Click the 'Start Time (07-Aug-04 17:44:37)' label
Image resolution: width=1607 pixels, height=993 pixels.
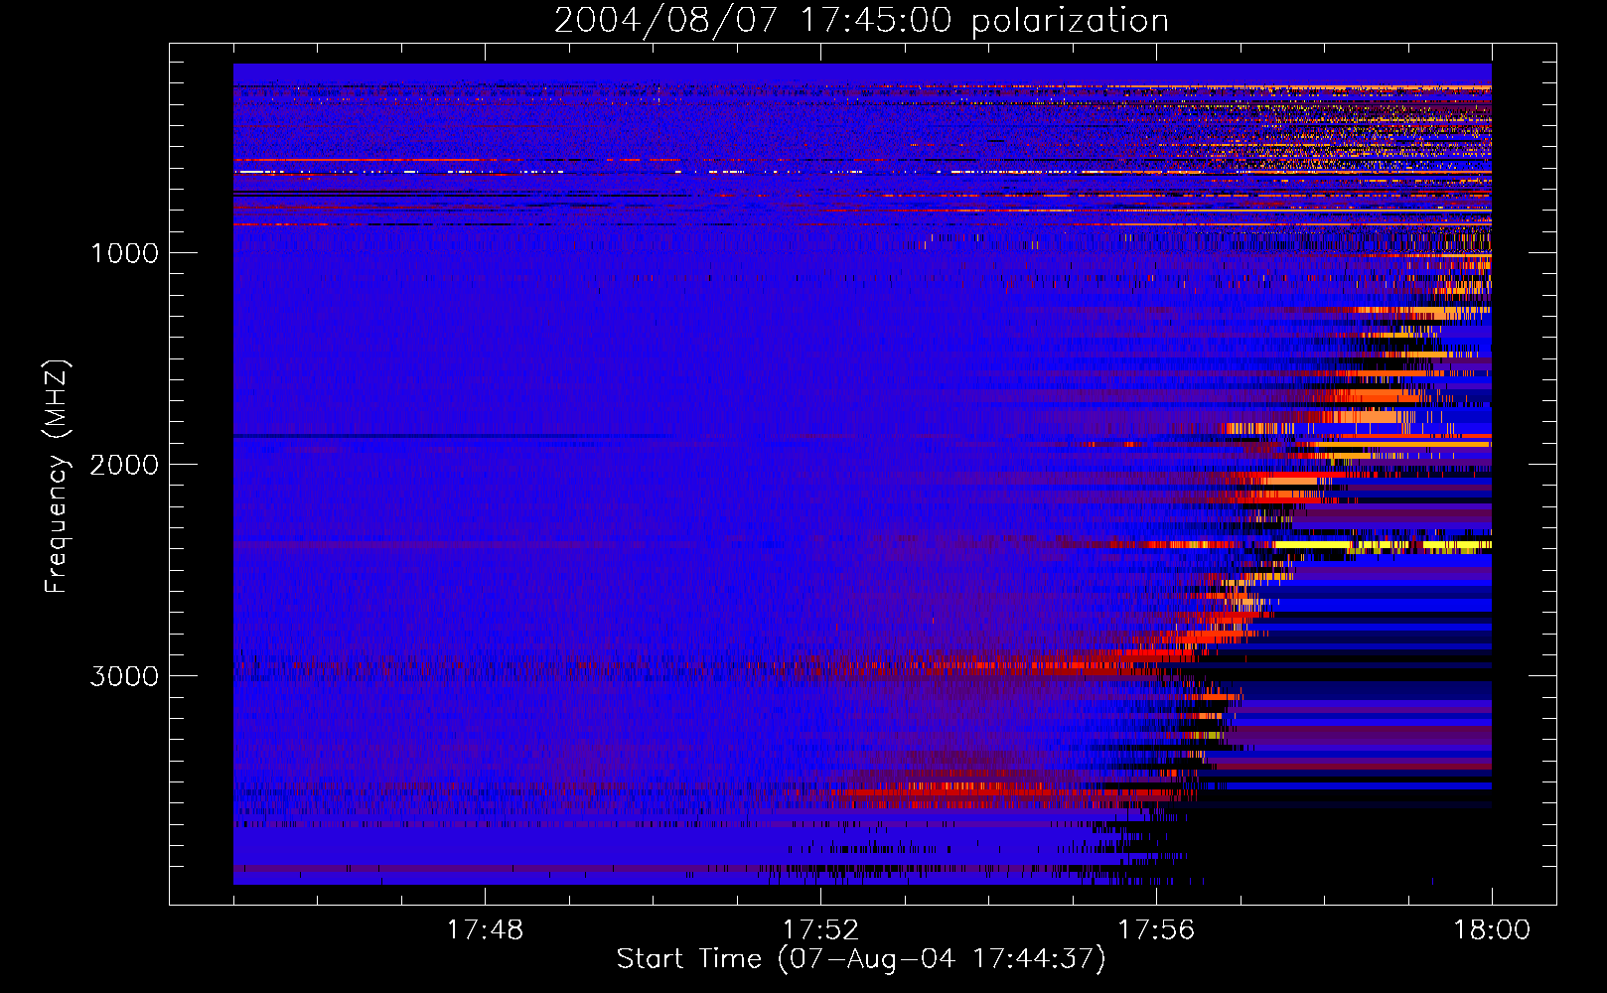(861, 959)
